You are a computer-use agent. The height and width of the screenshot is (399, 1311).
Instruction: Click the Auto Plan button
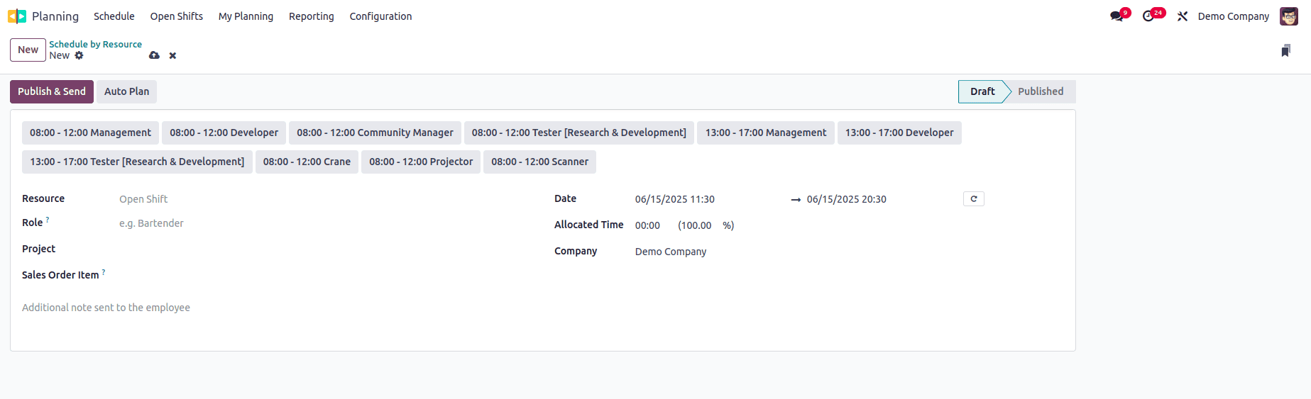pyautogui.click(x=127, y=91)
